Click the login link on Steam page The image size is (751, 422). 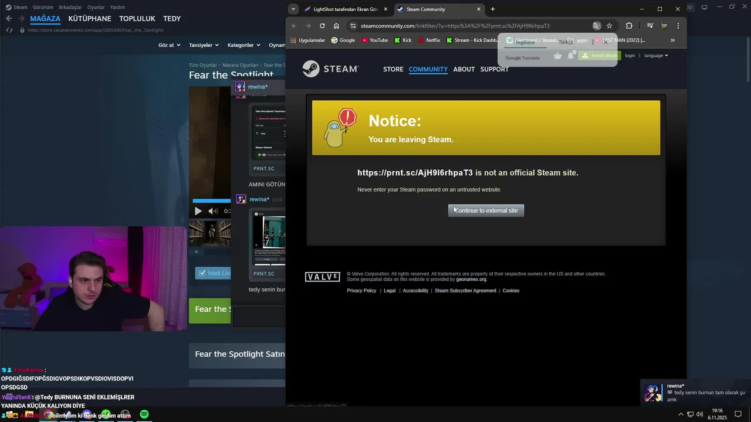point(630,56)
